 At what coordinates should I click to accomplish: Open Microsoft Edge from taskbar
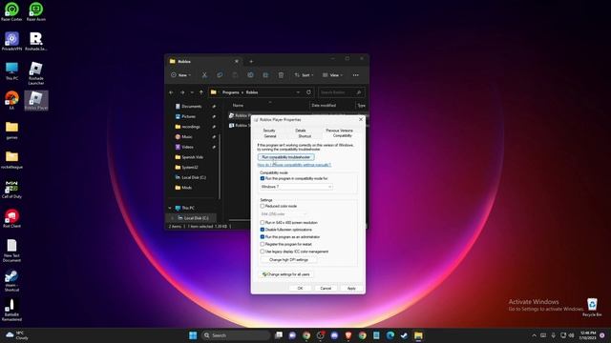[390, 335]
